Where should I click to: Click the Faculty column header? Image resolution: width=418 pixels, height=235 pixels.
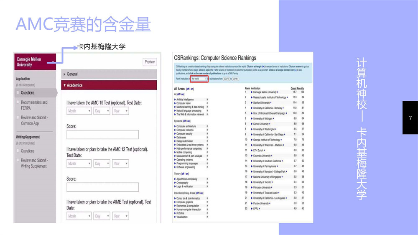click(x=301, y=88)
